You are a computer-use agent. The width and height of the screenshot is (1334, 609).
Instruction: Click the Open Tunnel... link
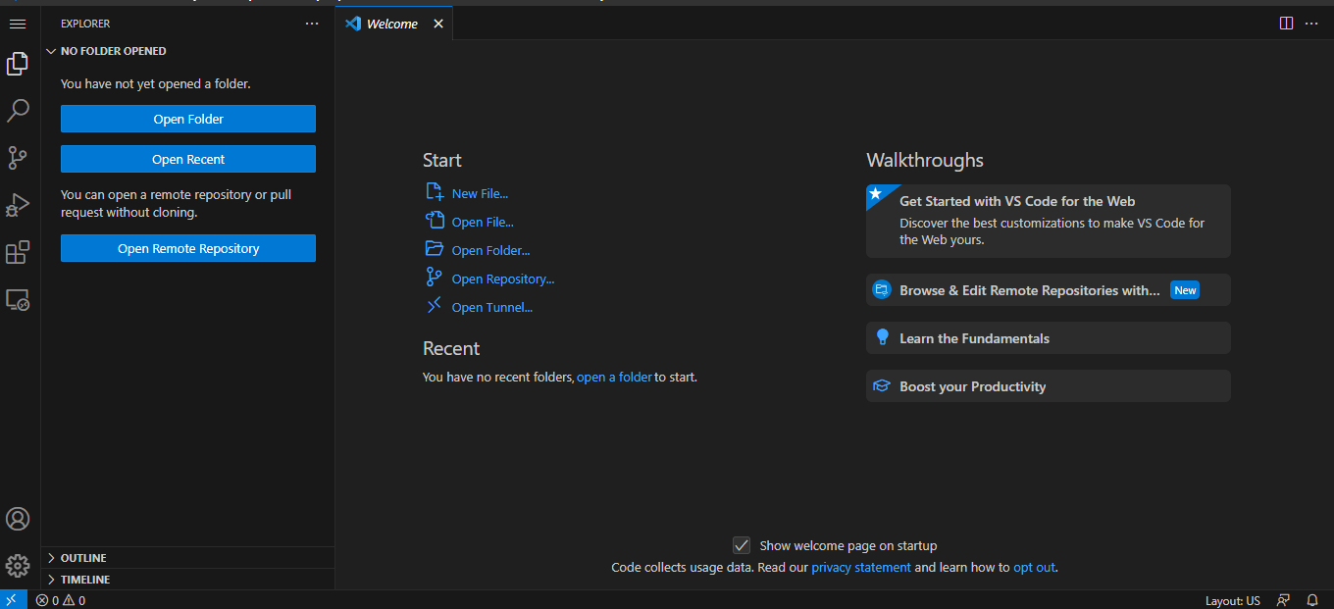[x=492, y=307]
